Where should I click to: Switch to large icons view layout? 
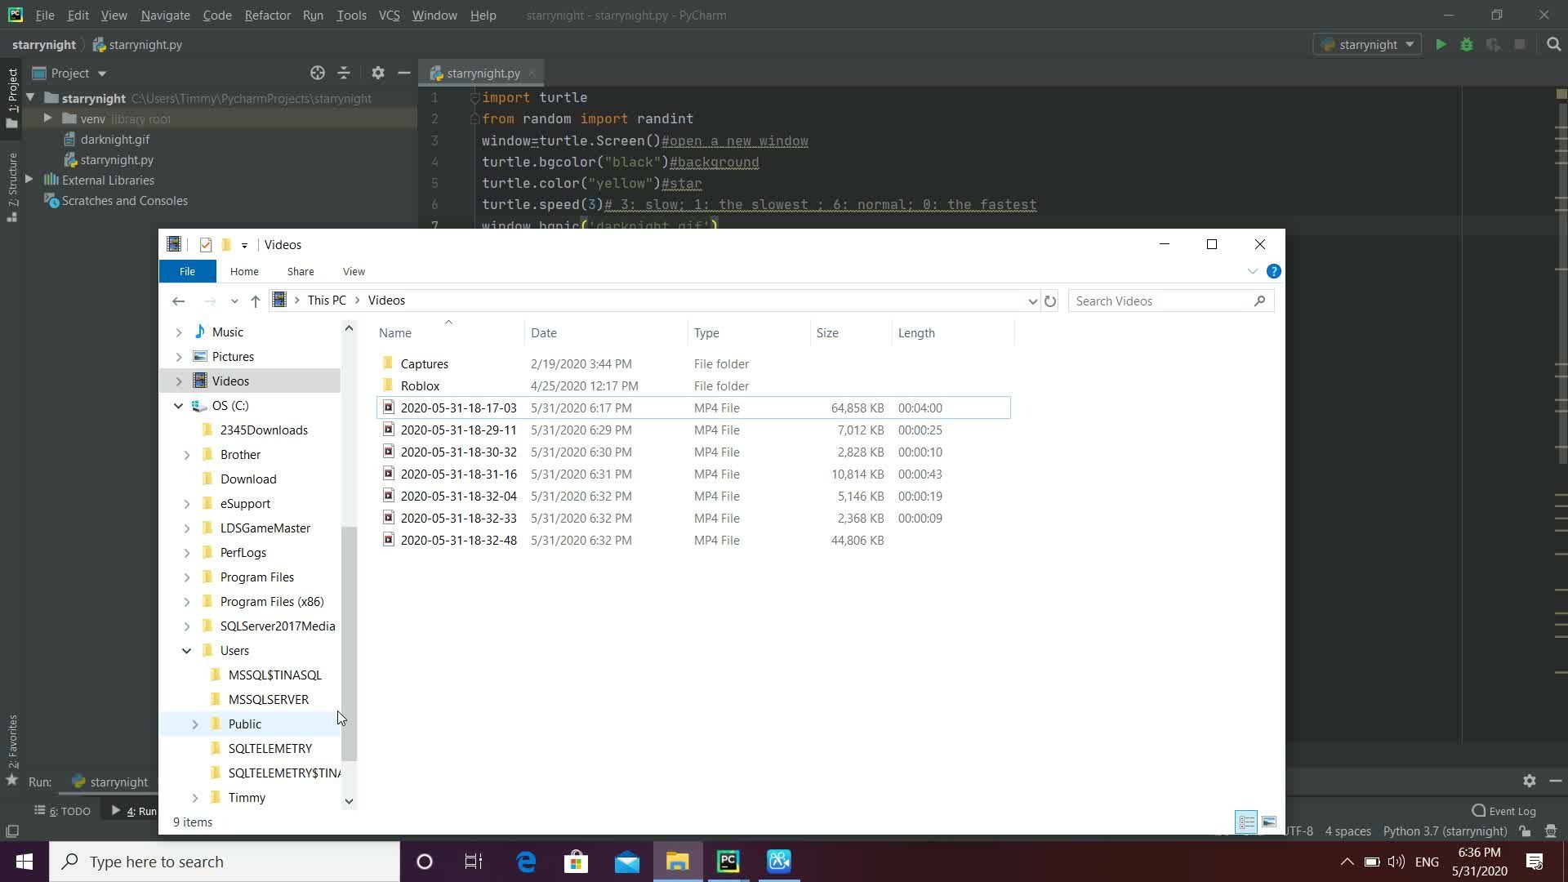(1269, 822)
